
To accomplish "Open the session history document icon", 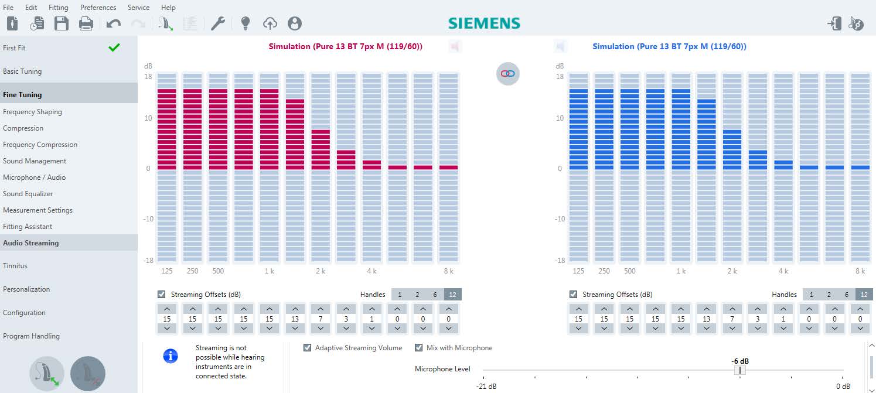I will pos(37,23).
